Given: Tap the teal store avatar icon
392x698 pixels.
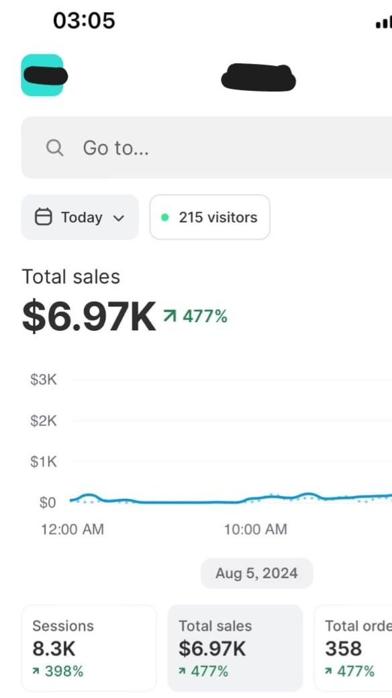Looking at the screenshot, I should 42,75.
